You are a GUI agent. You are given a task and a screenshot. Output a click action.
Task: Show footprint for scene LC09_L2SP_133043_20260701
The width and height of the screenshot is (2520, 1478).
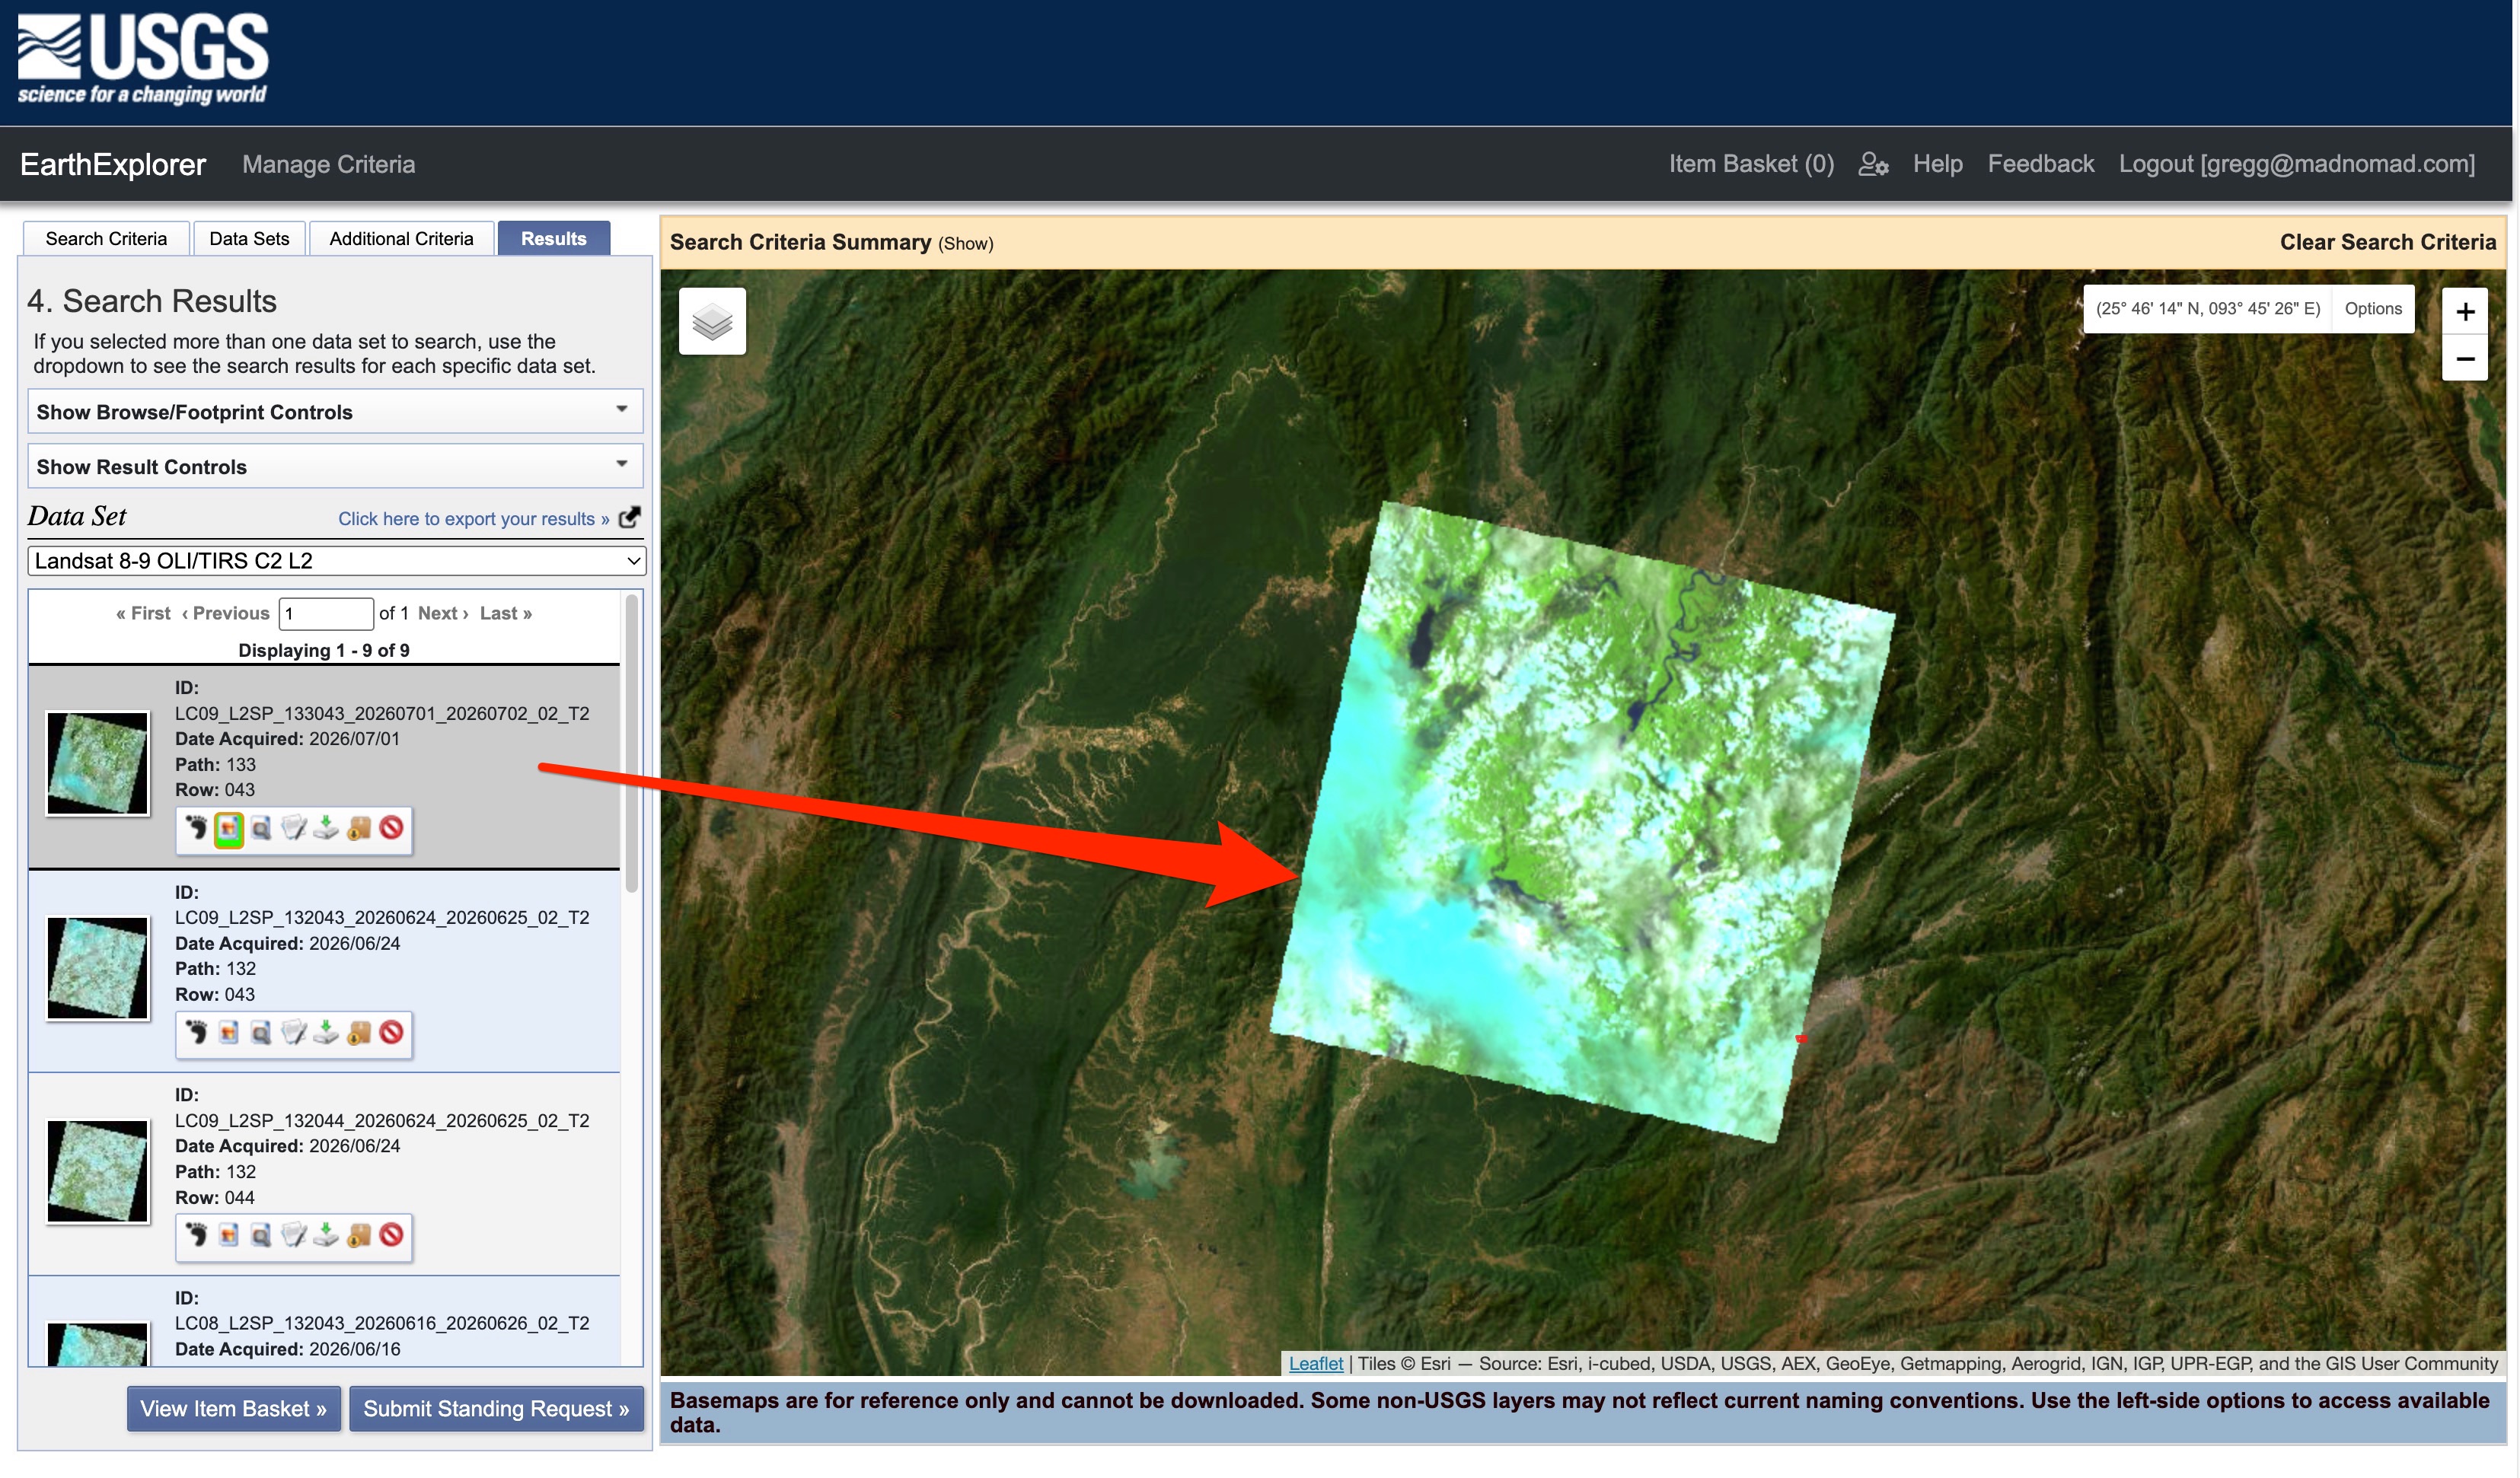click(196, 829)
